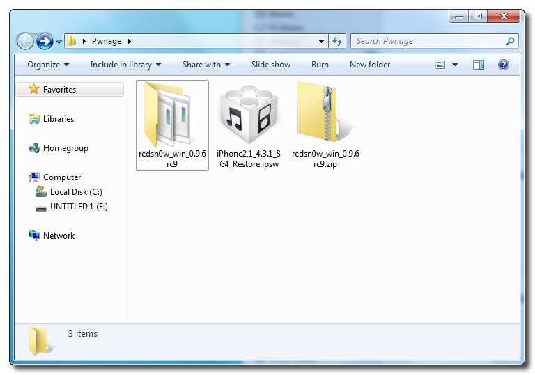Click the Favorites star icon
Screen dimensions: 535x375
[33, 89]
